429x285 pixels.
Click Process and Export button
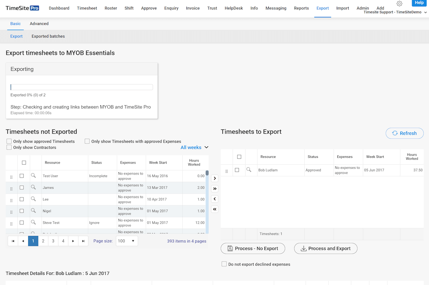pyautogui.click(x=326, y=248)
